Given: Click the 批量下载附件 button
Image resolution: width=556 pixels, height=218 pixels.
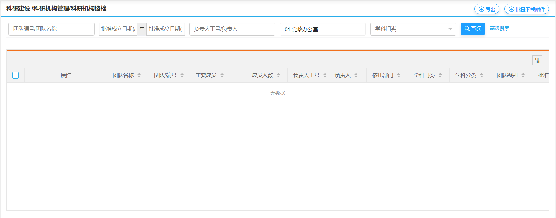Looking at the screenshot, I should (526, 9).
